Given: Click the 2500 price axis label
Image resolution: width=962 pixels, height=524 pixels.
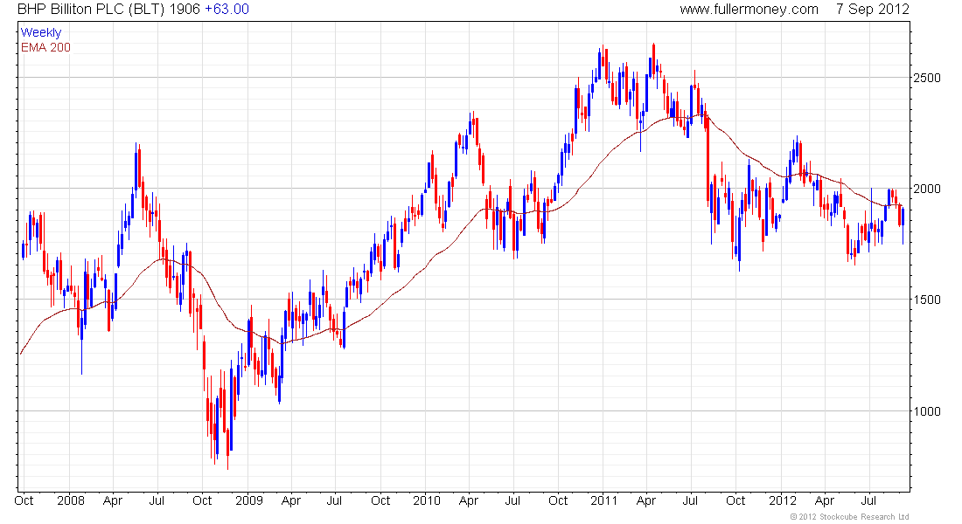Looking at the screenshot, I should pos(926,78).
